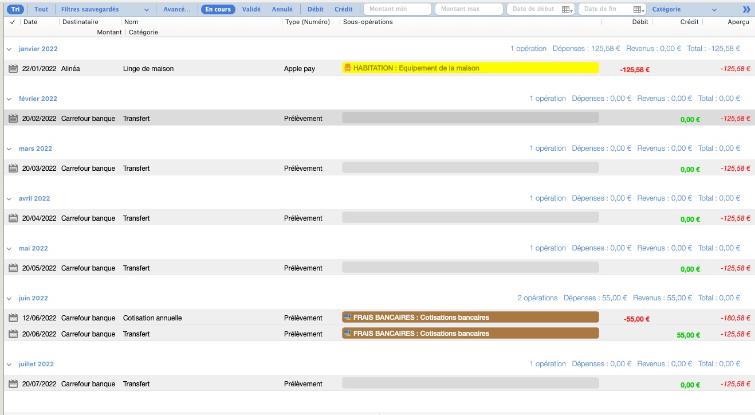
Task: Sort by the Nom column header
Action: 131,22
